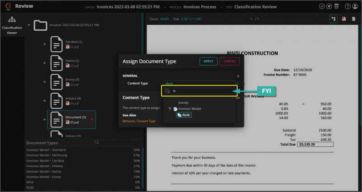This screenshot has width=362, height=192.
Task: Select the (none) option
Action: 183,103
